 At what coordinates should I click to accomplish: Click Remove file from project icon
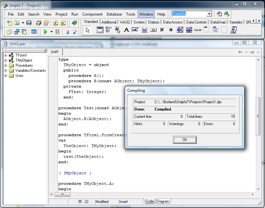(63, 23)
